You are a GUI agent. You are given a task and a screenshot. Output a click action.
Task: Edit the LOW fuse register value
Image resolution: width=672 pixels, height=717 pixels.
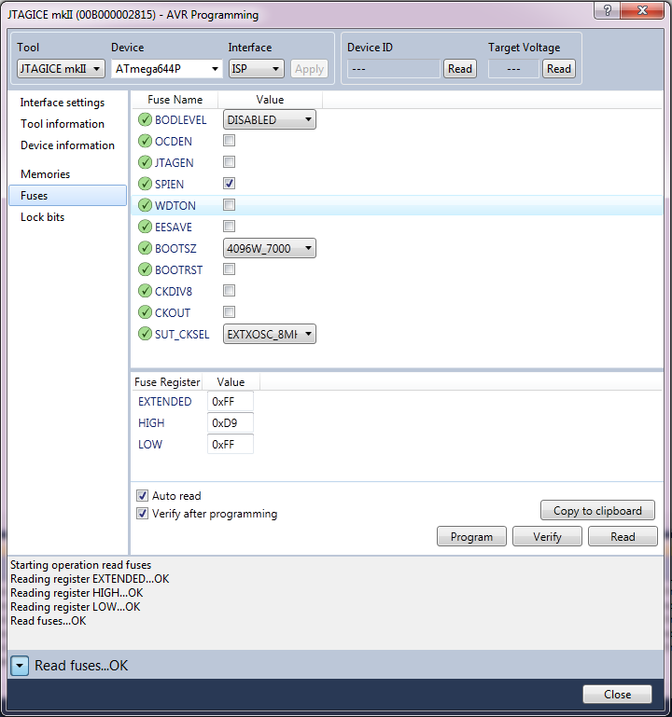point(231,445)
